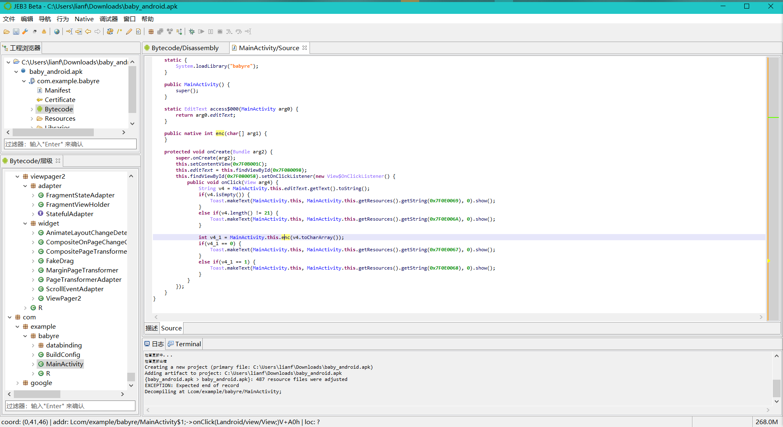
Task: Select the ScrollEventAdapter class
Action: click(x=75, y=289)
